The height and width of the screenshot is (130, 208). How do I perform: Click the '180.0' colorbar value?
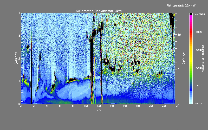coord(199,50)
